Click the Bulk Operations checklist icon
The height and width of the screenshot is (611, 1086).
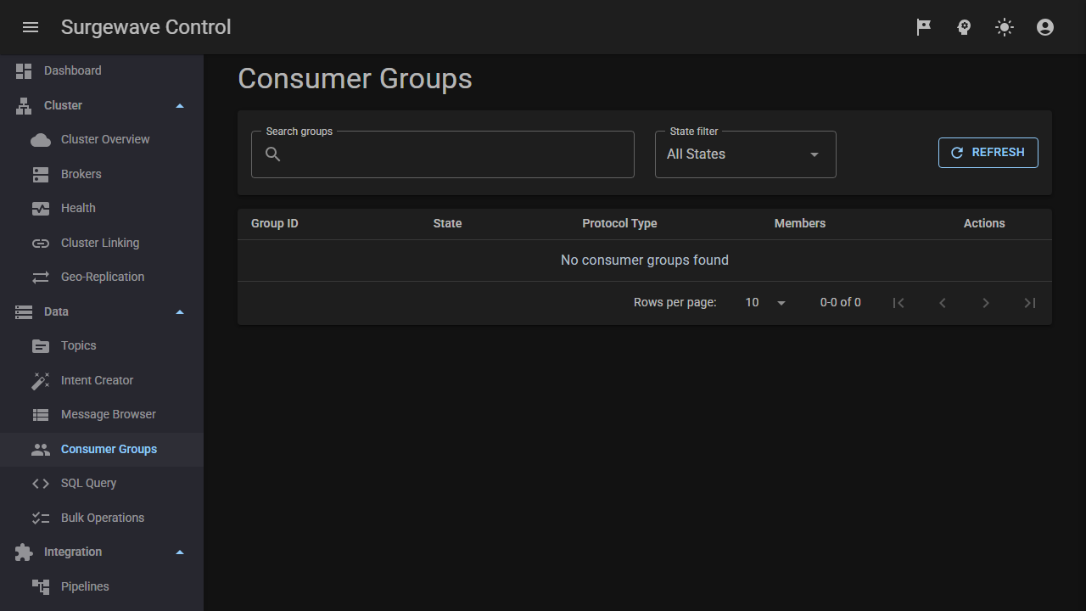(x=41, y=519)
